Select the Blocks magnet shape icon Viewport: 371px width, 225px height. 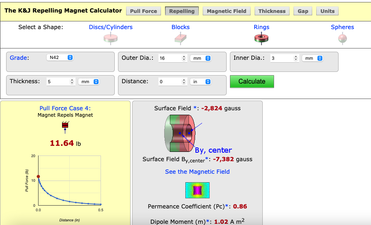[x=180, y=38]
